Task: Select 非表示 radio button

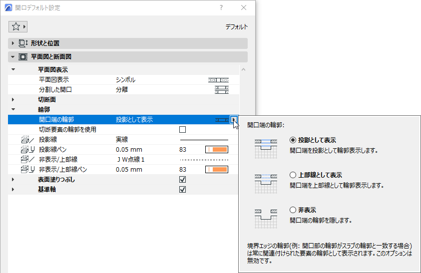Action: (x=293, y=210)
